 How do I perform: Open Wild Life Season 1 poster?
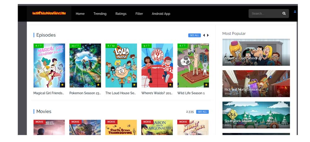tap(193, 66)
